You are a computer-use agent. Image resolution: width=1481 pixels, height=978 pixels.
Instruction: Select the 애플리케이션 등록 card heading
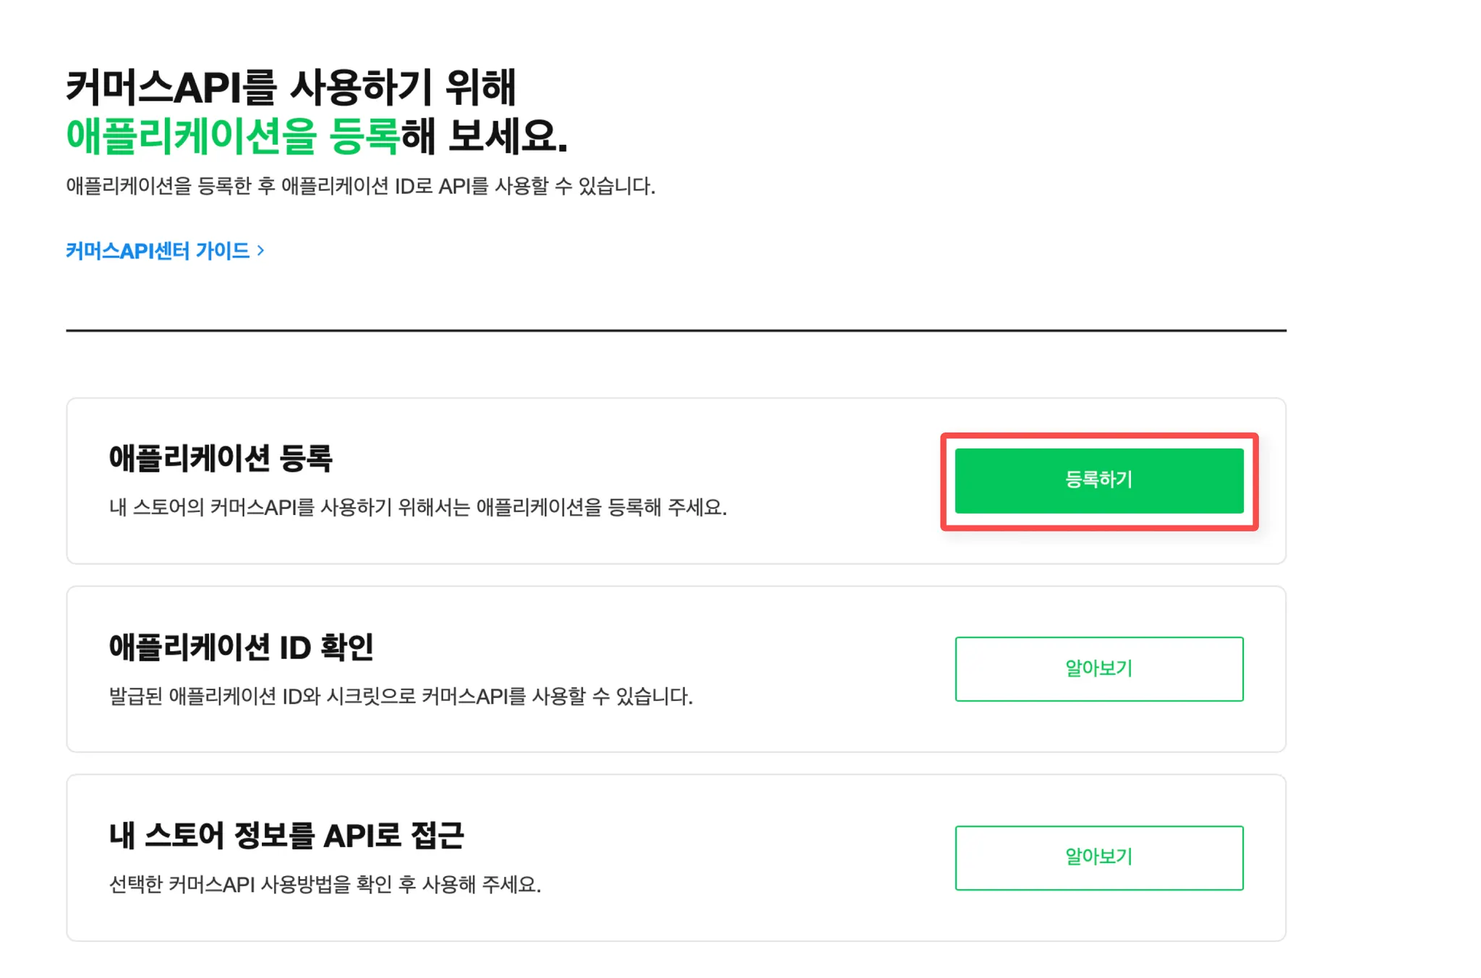(221, 459)
